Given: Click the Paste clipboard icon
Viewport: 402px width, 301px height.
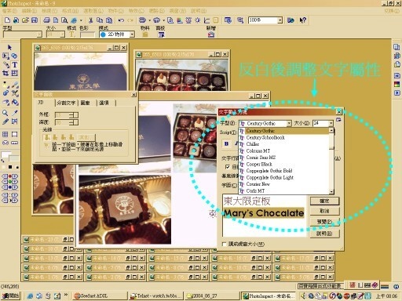Looking at the screenshot, I should click(x=109, y=20).
